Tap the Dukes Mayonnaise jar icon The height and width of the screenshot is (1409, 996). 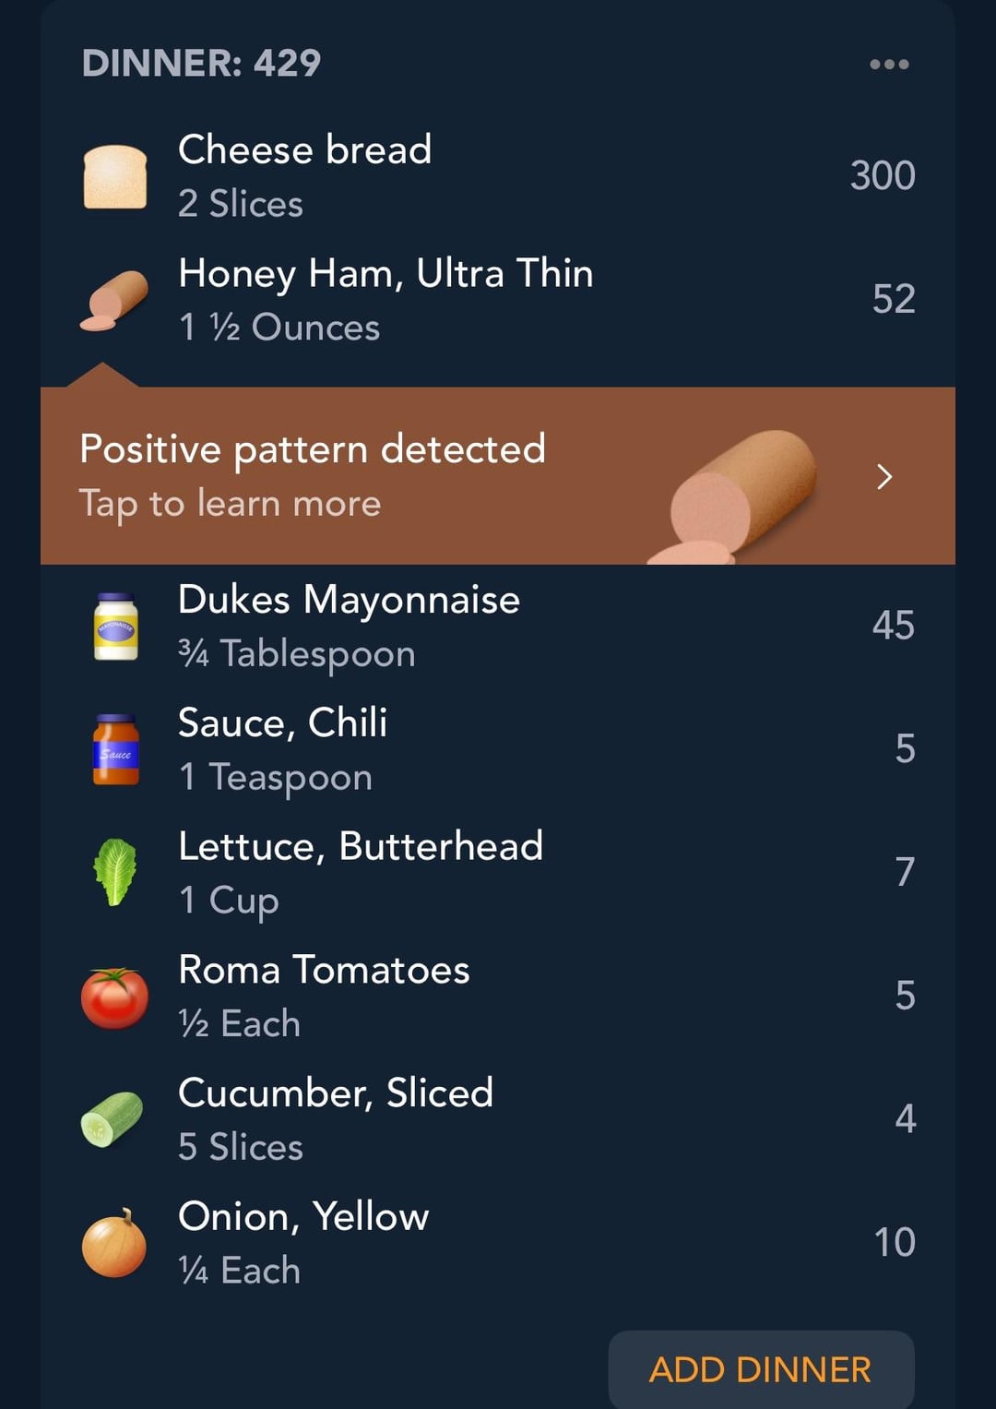116,627
